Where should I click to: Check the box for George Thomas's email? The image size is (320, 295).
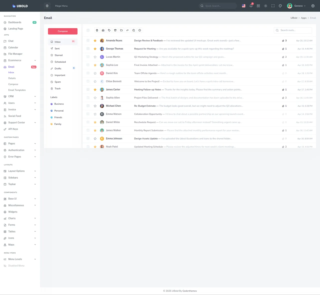(x=88, y=49)
